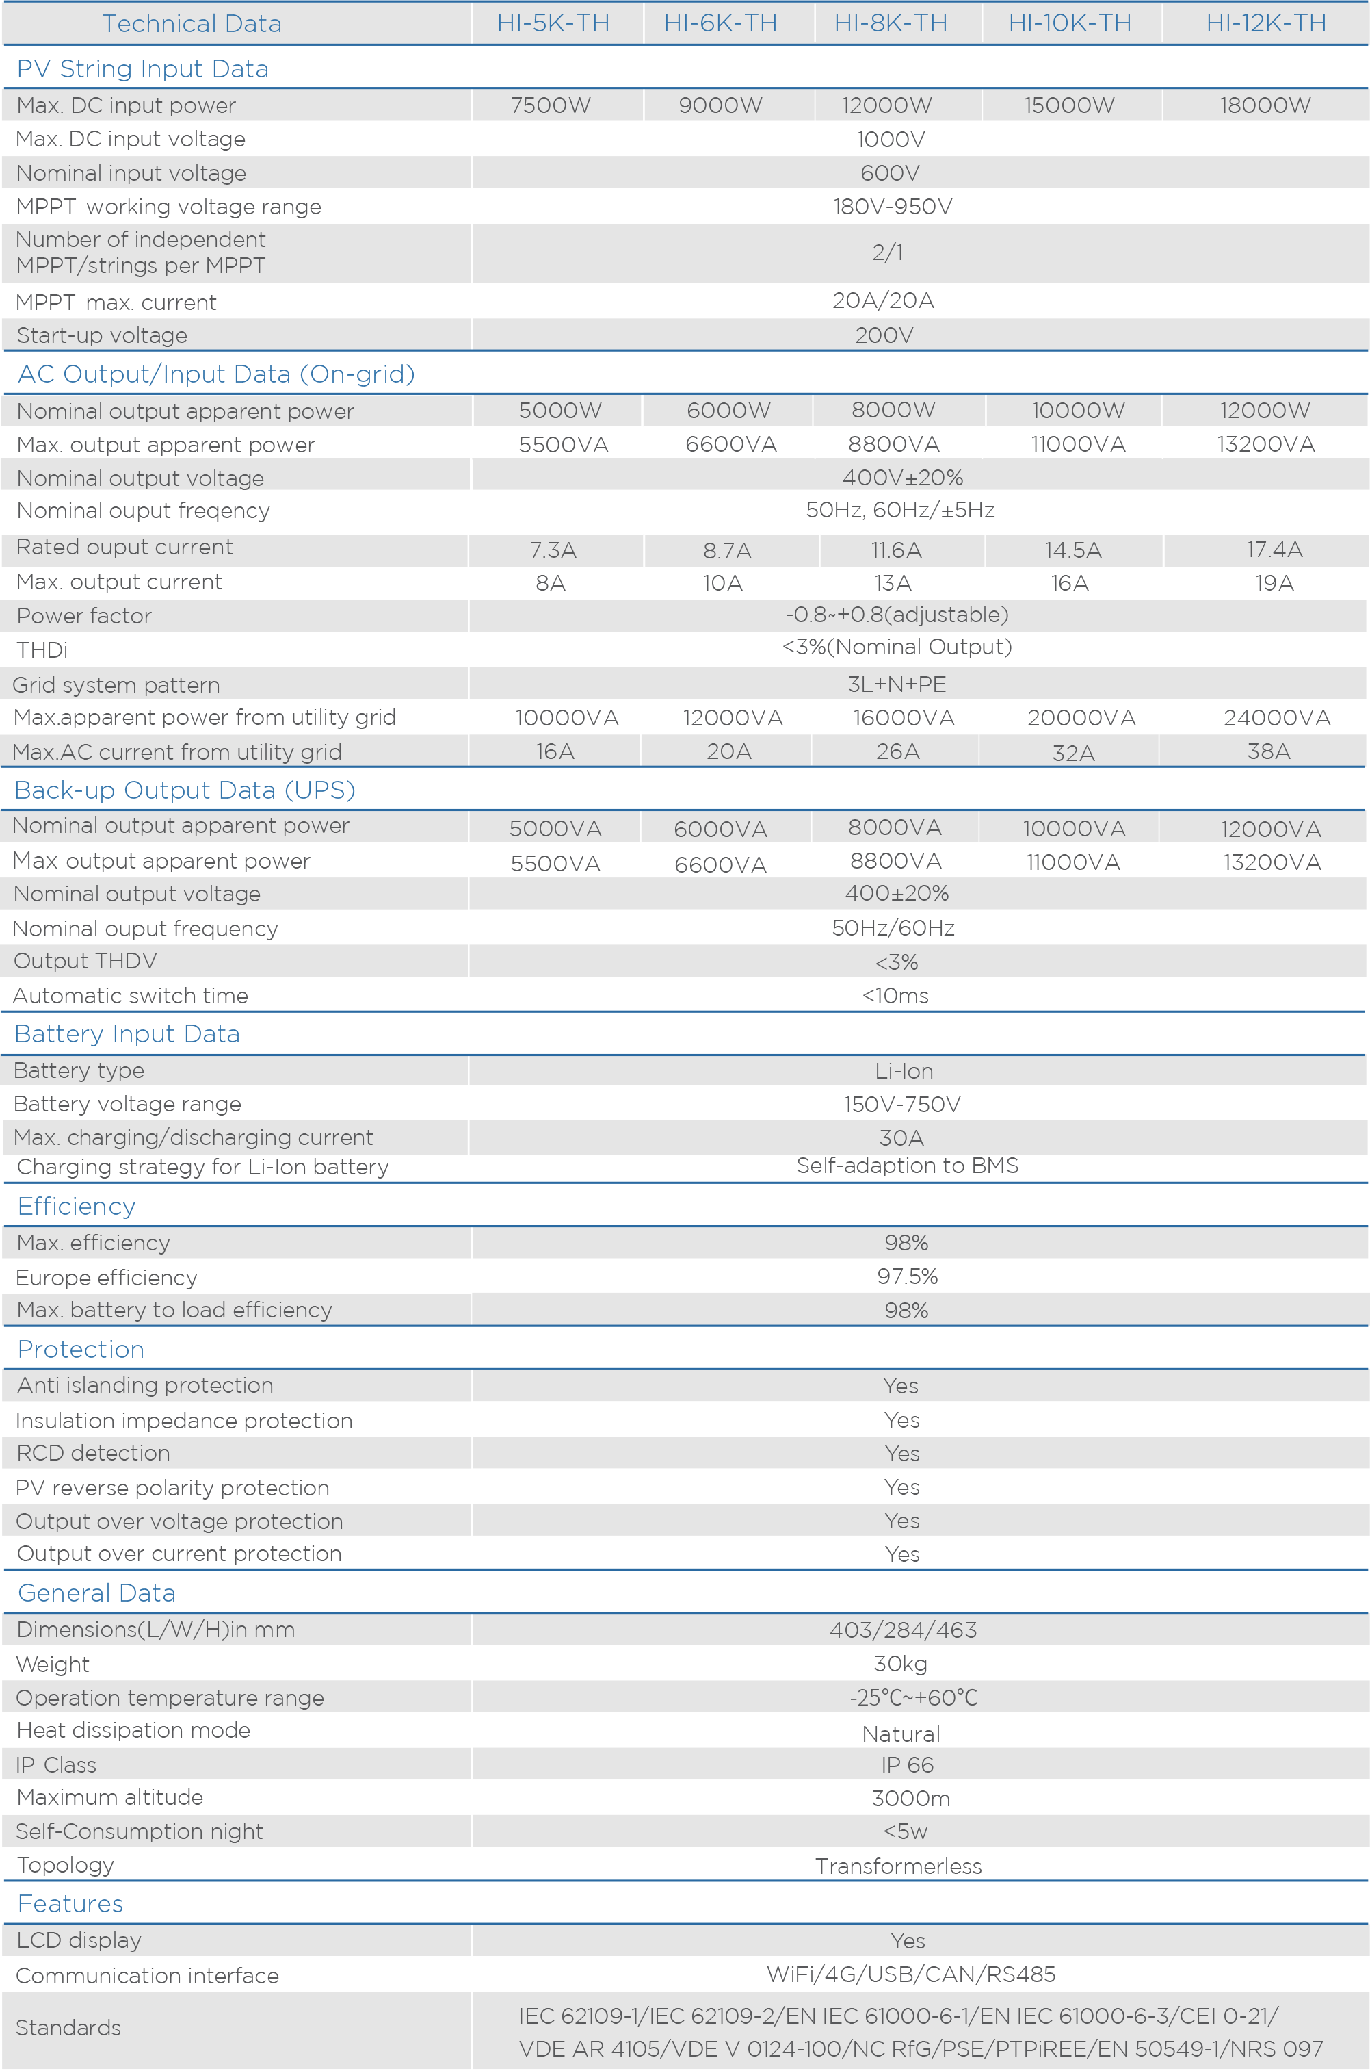
Task: Click the WiFi/4G/USB/CAN/RS485 communication interface value
Action: tap(910, 1974)
